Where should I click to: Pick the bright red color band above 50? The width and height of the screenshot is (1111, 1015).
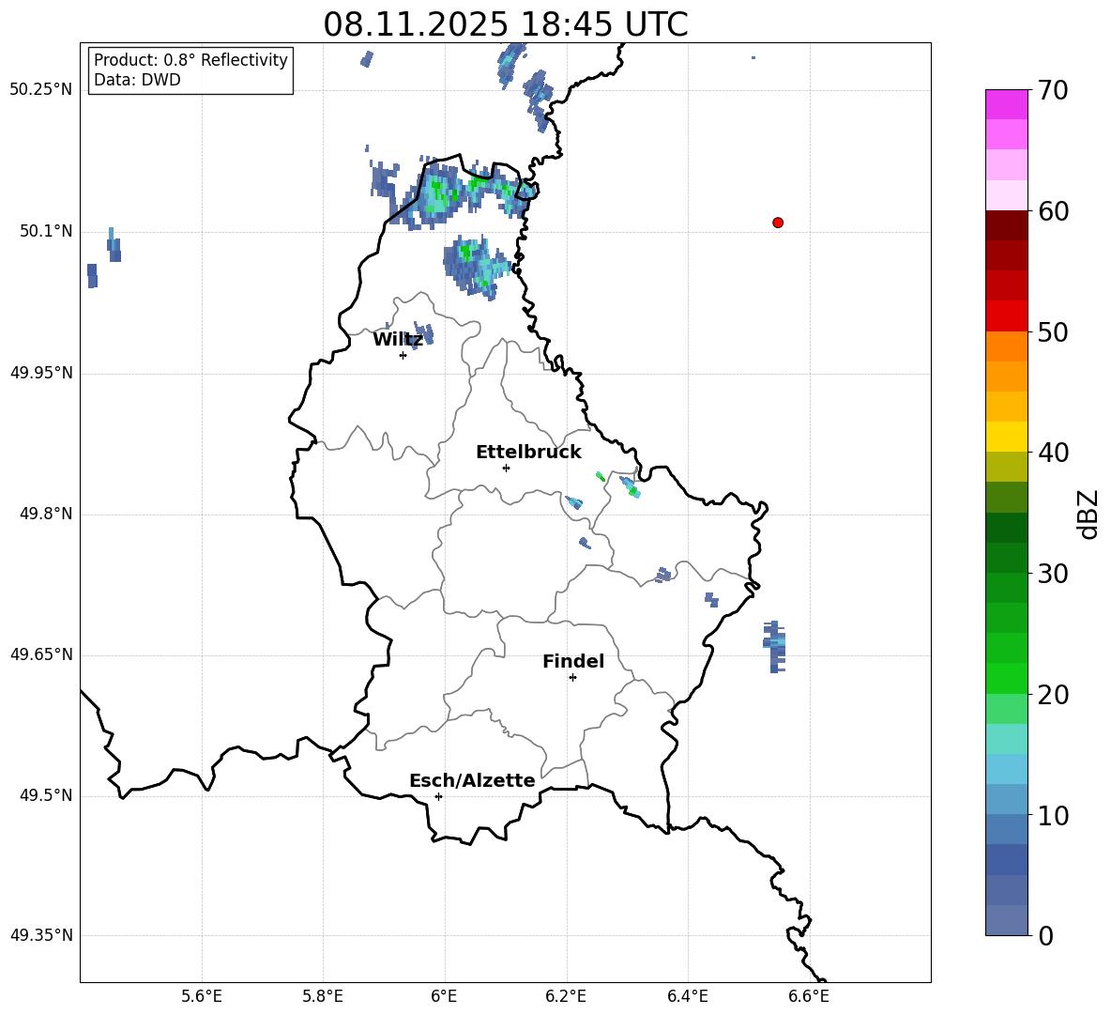pyautogui.click(x=1006, y=315)
